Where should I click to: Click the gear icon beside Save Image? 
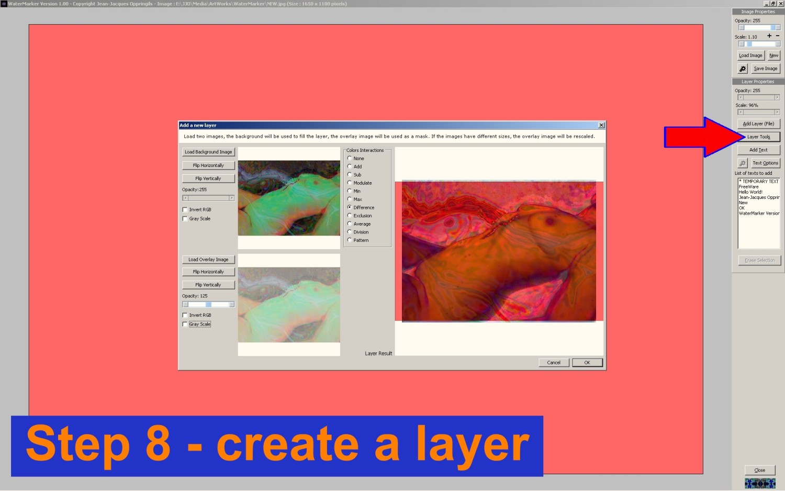pos(743,69)
